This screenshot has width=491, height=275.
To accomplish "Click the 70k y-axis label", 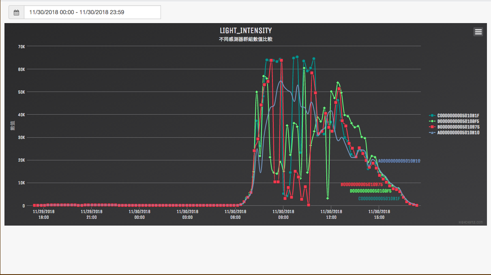I will click(21, 47).
